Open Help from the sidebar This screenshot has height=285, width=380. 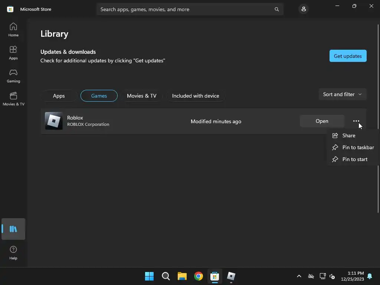13,253
